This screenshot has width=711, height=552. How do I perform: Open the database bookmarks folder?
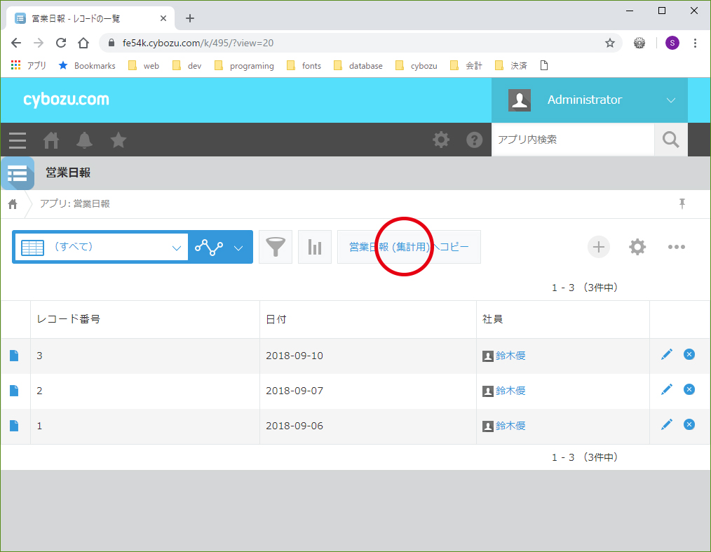(358, 66)
